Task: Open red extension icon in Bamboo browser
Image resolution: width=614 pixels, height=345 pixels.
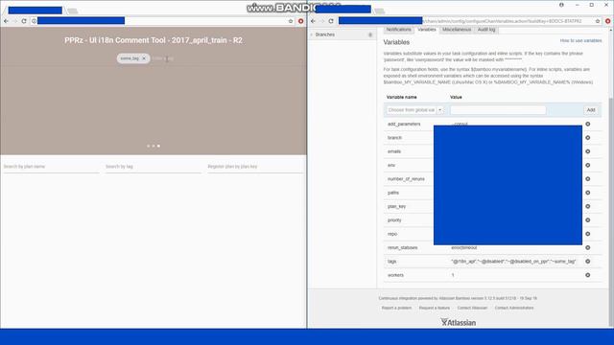Action: coord(607,21)
